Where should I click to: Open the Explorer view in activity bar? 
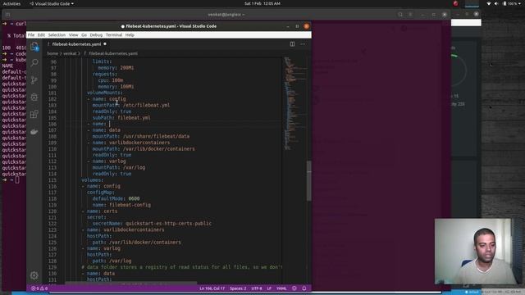coord(34,47)
